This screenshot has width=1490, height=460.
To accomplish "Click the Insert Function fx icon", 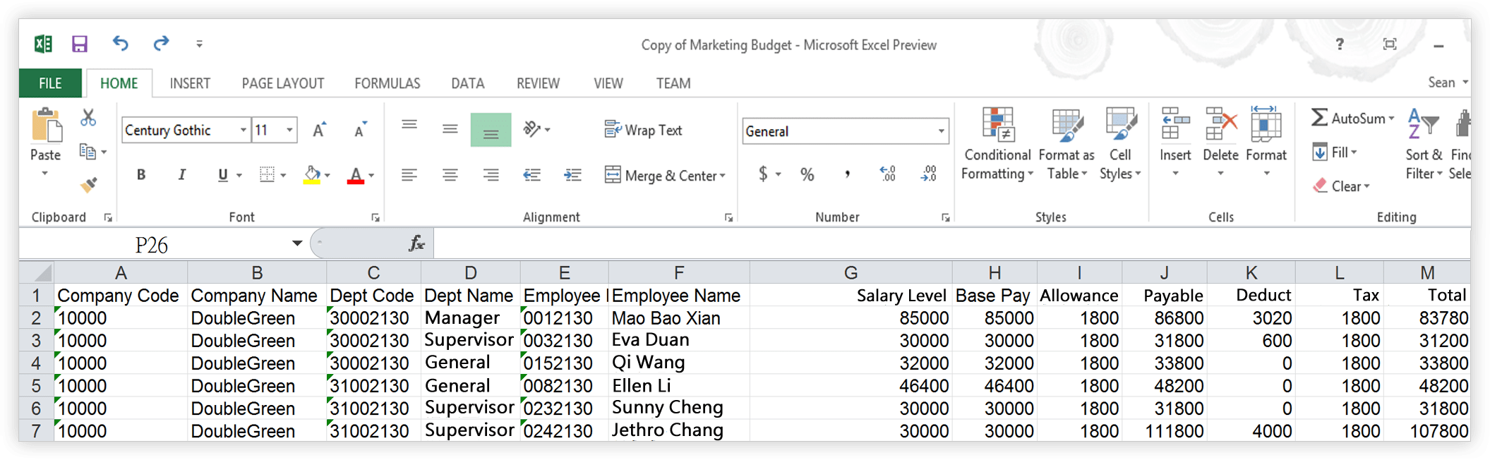I will pos(416,244).
